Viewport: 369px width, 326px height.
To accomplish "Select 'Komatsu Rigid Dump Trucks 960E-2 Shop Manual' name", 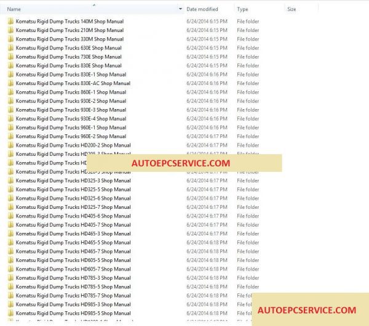I will pyautogui.click(x=71, y=136).
